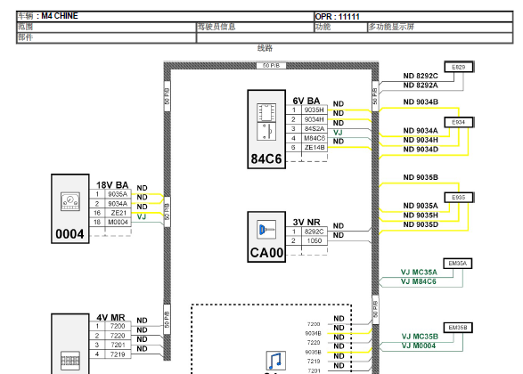Click pin cell ZE21 in 18V BA connector
This screenshot has height=374, width=523.
pos(118,213)
